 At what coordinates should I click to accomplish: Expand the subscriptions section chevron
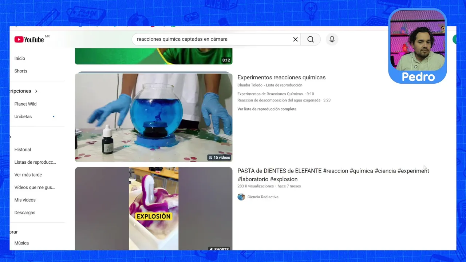(x=36, y=91)
